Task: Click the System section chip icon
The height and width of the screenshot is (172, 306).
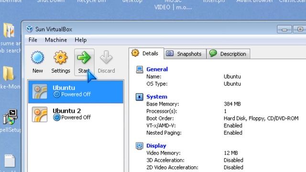Action: pos(139,97)
